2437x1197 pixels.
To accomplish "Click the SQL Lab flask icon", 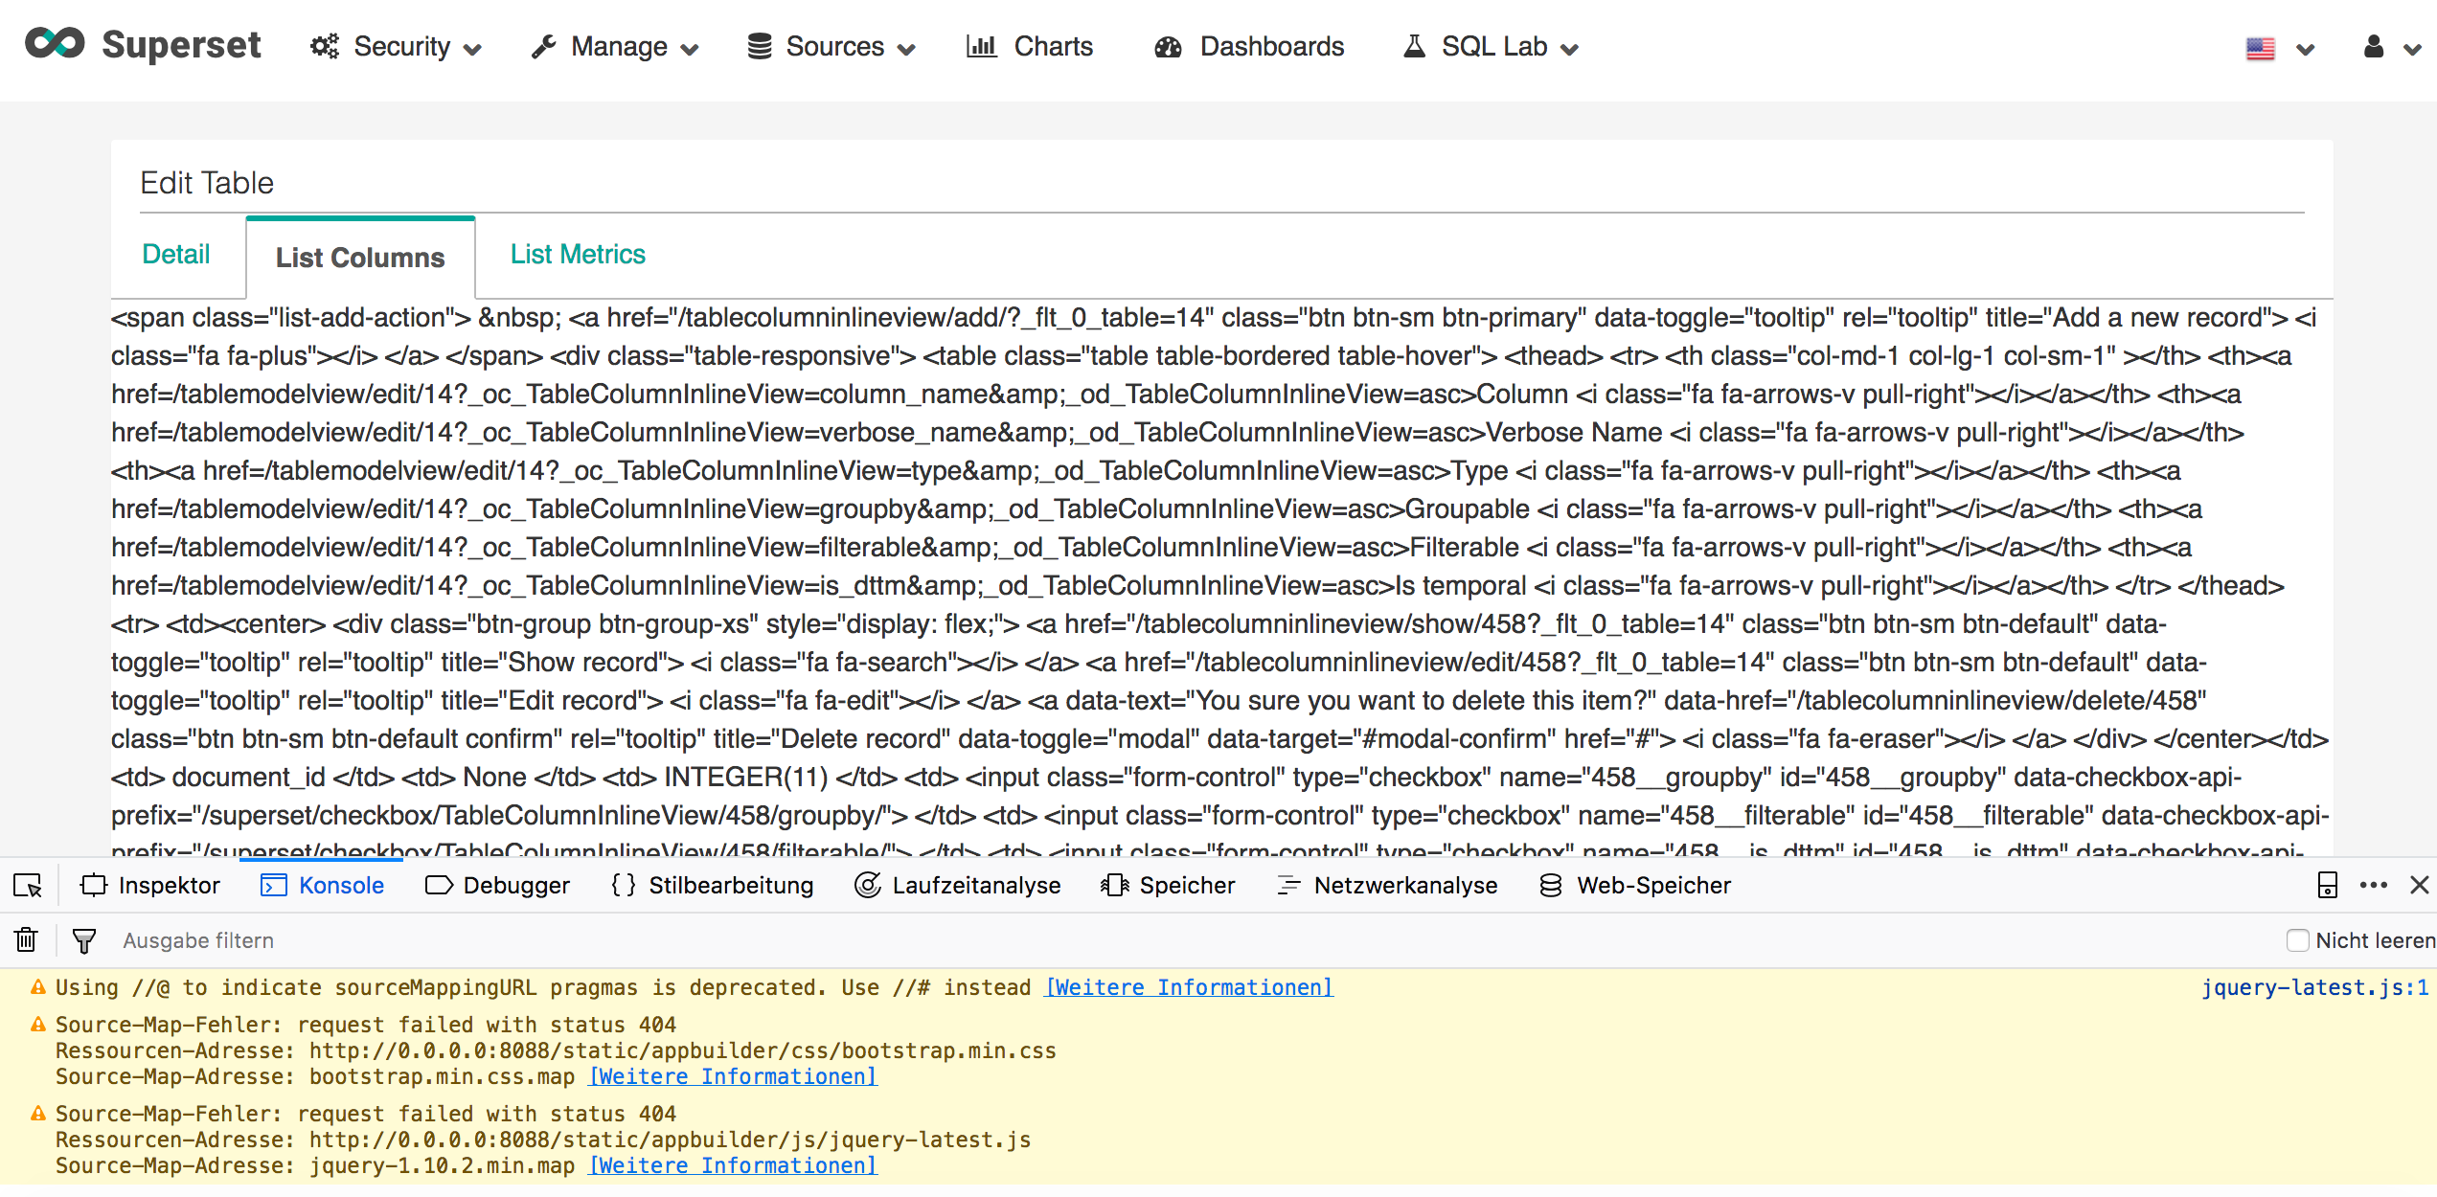I will click(x=1414, y=46).
